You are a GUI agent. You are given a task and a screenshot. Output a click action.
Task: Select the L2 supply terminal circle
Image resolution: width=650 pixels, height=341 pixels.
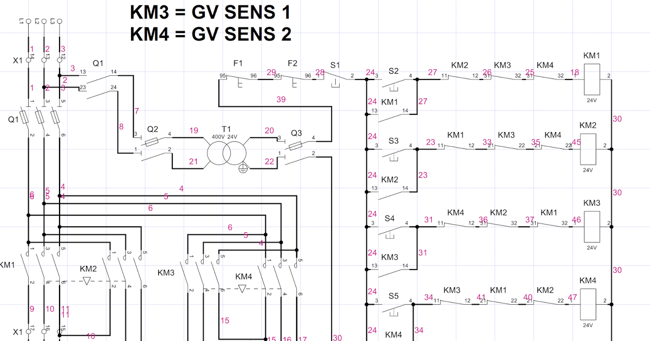tap(43, 22)
